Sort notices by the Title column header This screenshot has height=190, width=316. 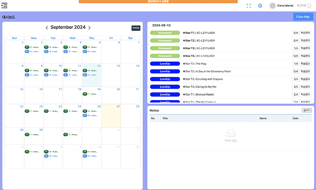(165, 118)
